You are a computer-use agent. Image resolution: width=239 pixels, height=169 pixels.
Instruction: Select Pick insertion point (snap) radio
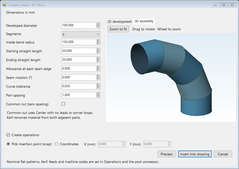click(x=8, y=144)
